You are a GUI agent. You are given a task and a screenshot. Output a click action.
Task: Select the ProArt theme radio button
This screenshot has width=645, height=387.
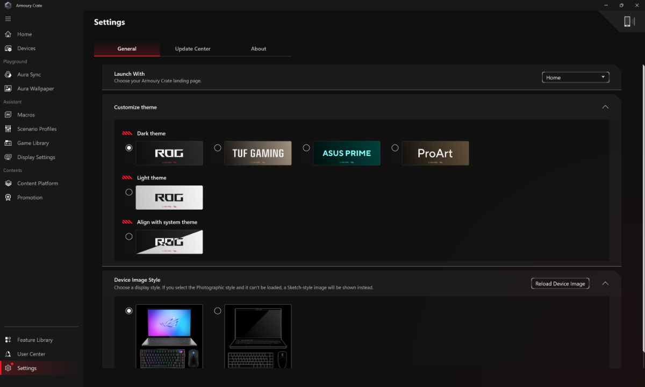pyautogui.click(x=395, y=148)
